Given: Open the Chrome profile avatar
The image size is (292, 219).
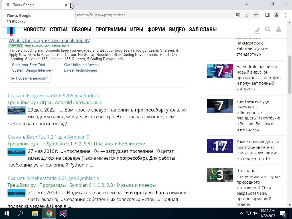Looking at the screenshot, I should pos(277,15).
